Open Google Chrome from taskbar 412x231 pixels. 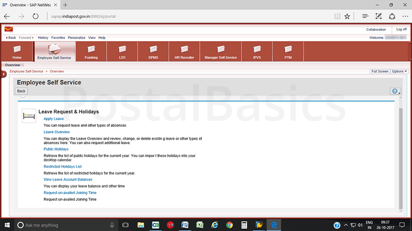point(229,225)
